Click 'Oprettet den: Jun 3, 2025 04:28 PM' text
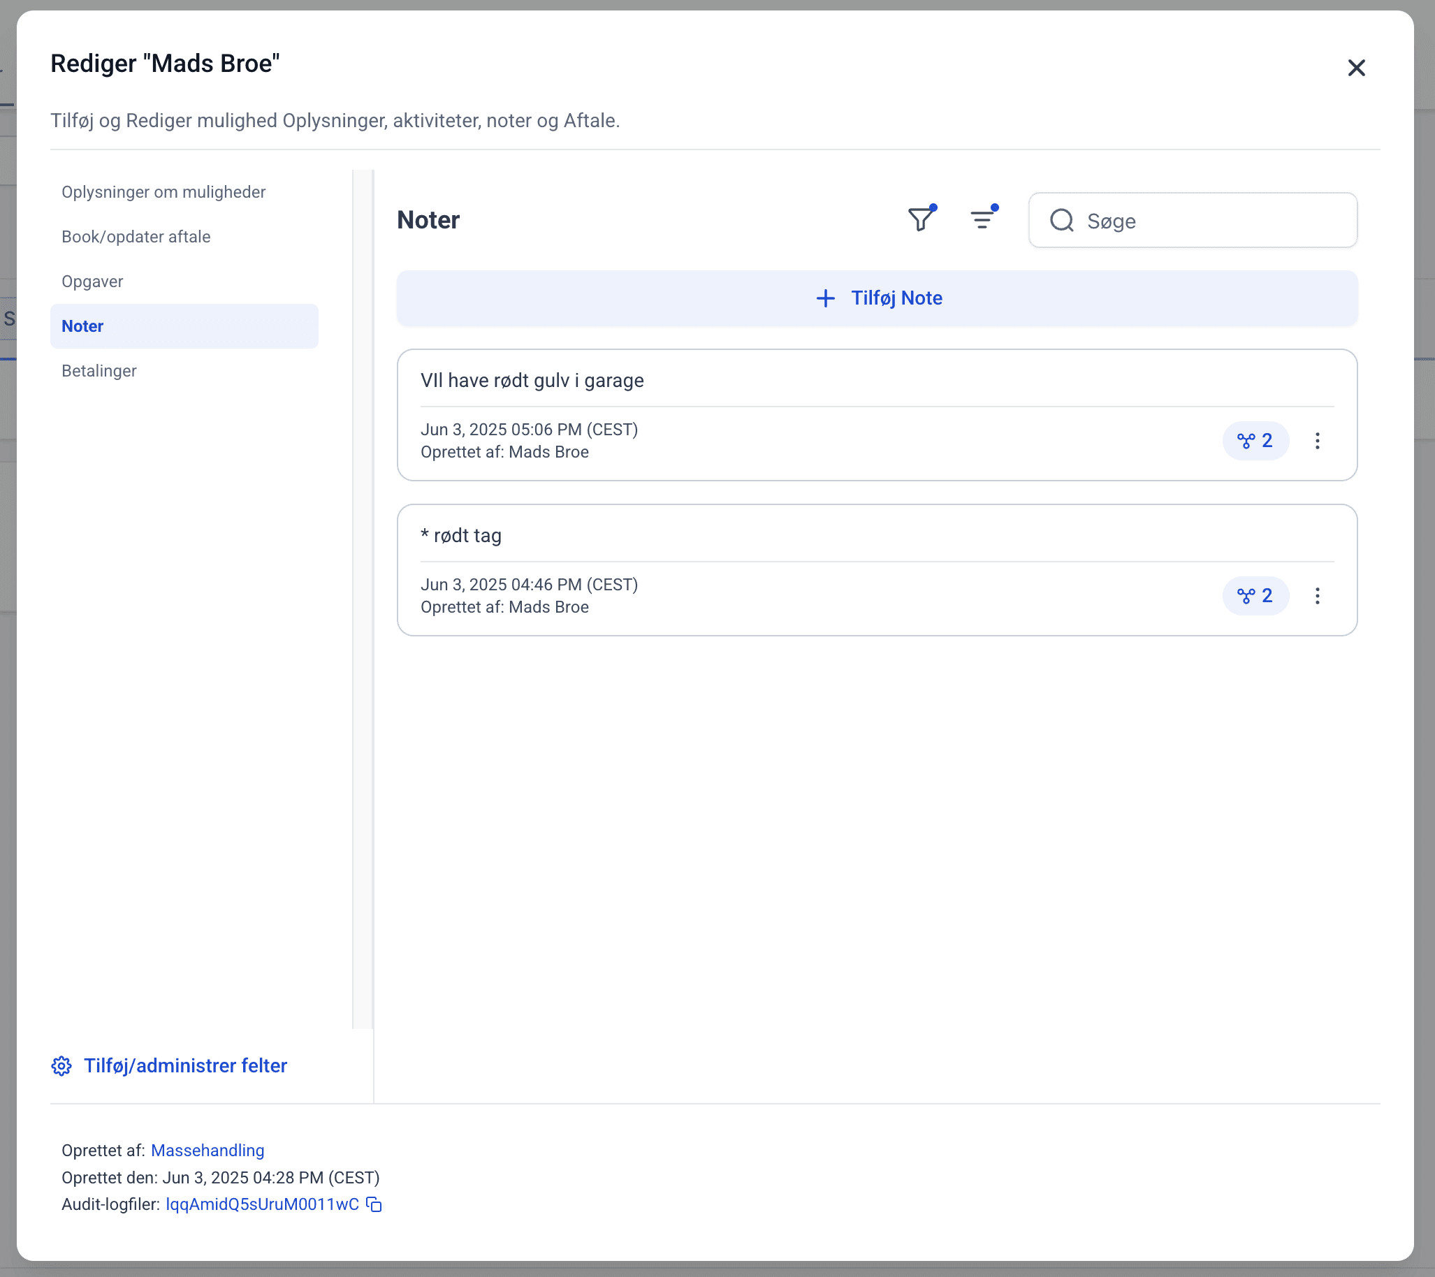Image resolution: width=1435 pixels, height=1277 pixels. click(221, 1177)
